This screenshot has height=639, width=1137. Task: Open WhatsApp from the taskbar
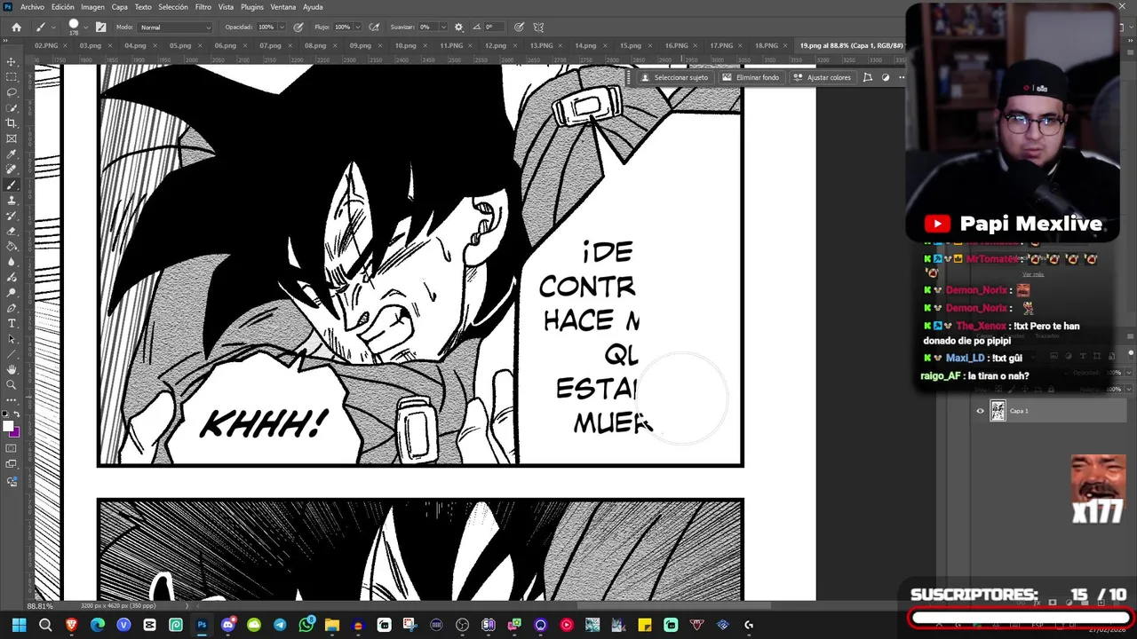point(306,625)
